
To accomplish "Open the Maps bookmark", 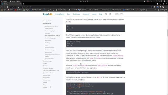I will coord(26,10).
